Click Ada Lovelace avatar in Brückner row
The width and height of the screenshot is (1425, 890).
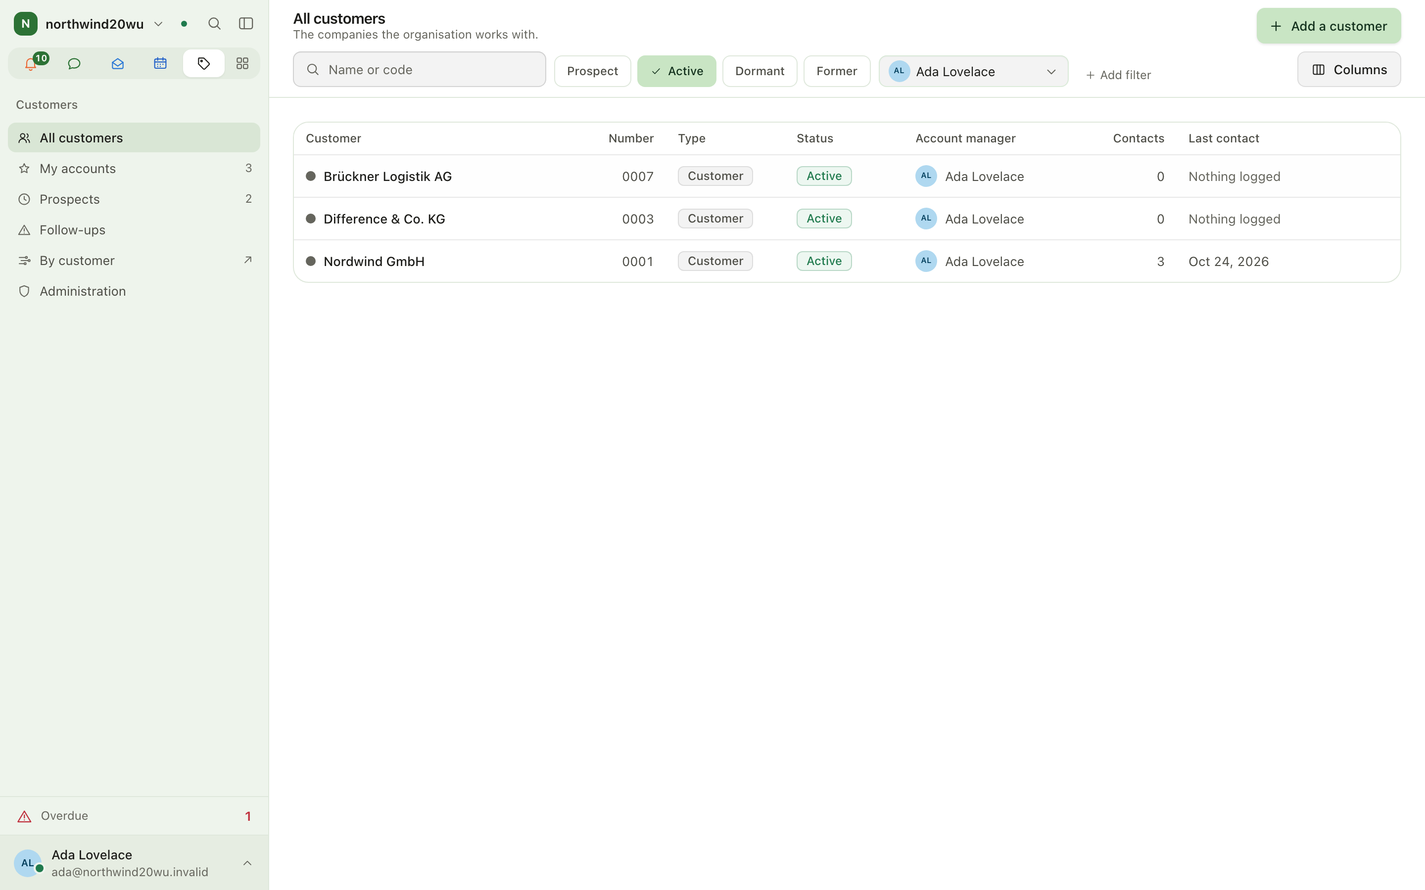926,176
